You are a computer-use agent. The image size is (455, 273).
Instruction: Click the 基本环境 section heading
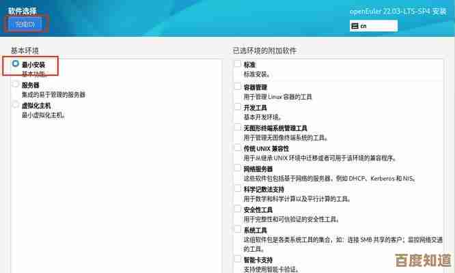(x=25, y=51)
